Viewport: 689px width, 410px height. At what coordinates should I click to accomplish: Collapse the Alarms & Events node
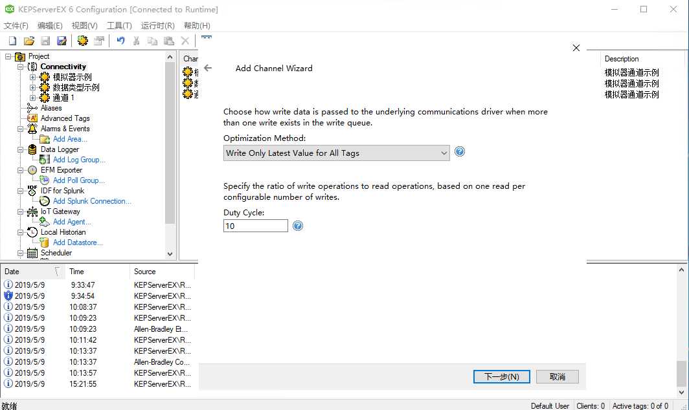coord(20,129)
